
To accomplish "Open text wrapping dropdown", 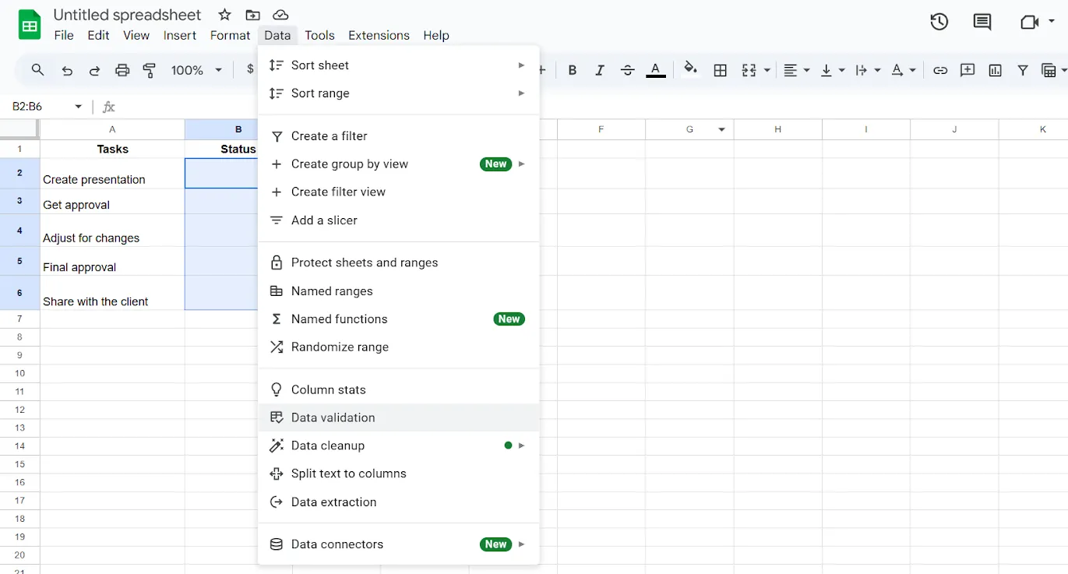I will tap(868, 70).
